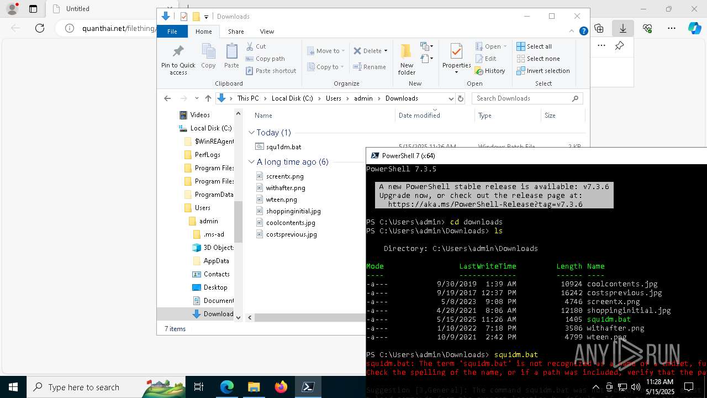Open Quick Access Toolbar customize dropdown
Image resolution: width=707 pixels, height=398 pixels.
click(206, 17)
